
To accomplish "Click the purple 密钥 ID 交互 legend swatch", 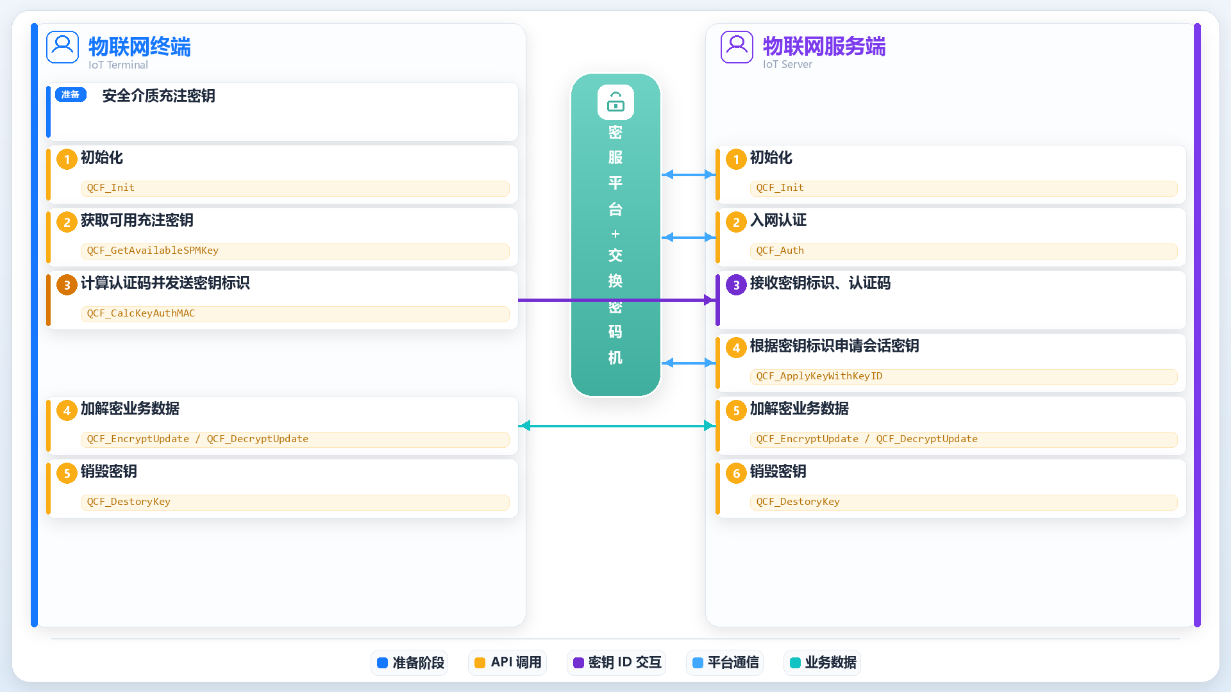I will [578, 663].
